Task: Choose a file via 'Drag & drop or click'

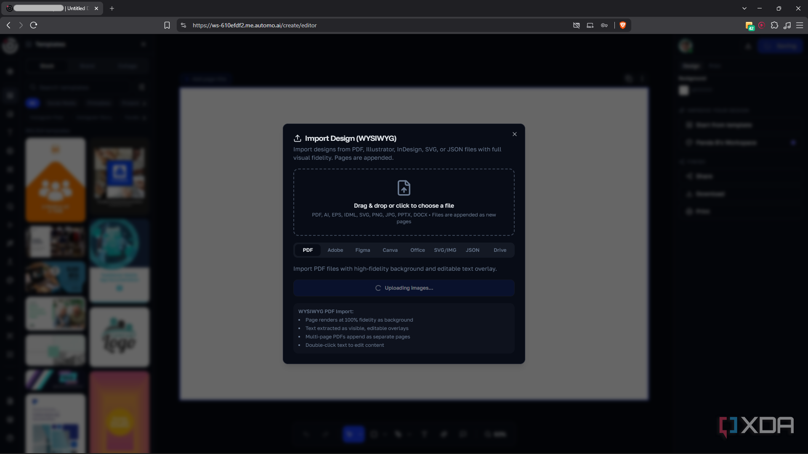Action: 404,202
